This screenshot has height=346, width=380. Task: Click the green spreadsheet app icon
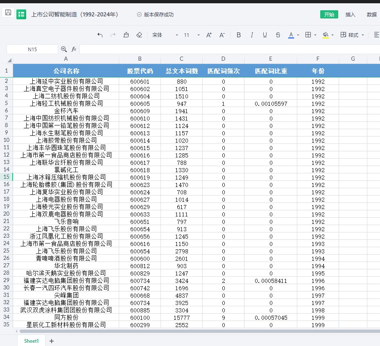[21, 14]
